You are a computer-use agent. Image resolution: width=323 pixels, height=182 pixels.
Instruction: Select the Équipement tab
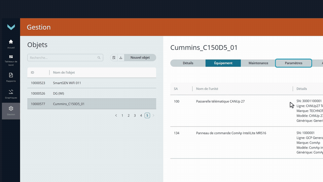[223, 63]
